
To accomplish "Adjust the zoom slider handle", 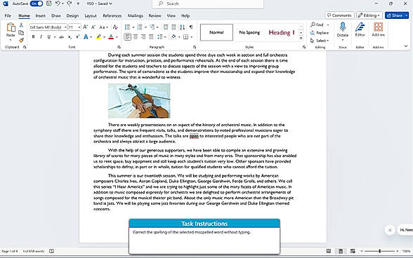I will pos(379,251).
